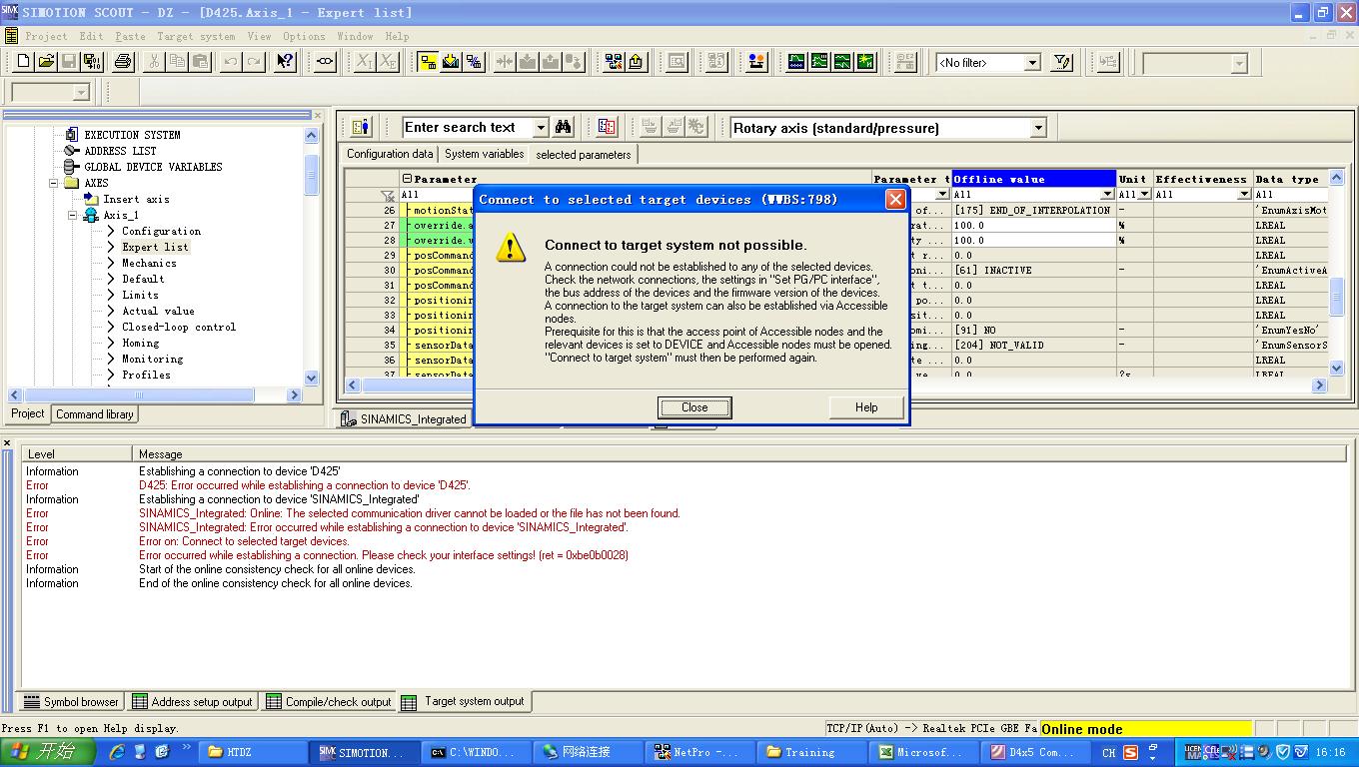This screenshot has width=1359, height=767.
Task: Open the first green trace icon in toolbar
Action: [796, 62]
